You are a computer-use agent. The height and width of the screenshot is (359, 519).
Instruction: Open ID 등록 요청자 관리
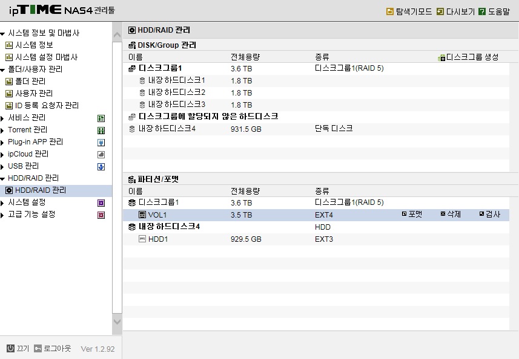[x=47, y=105]
